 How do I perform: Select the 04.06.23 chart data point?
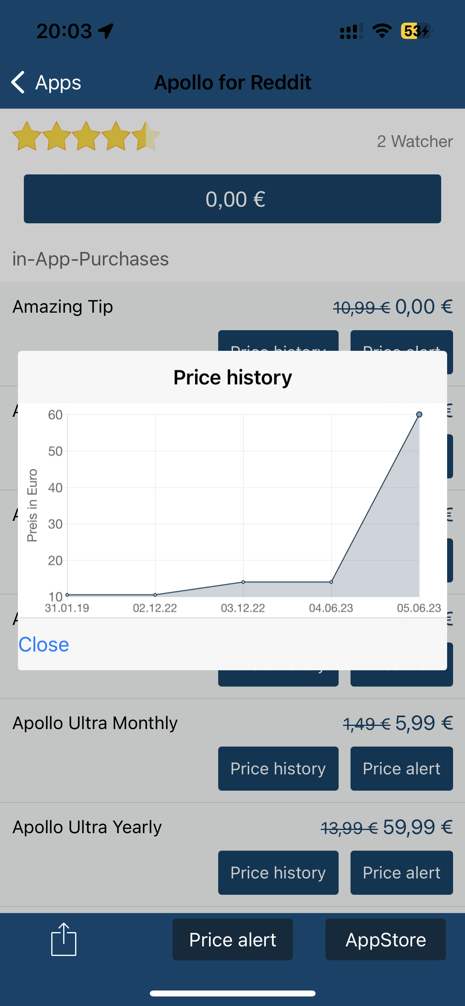point(331,582)
